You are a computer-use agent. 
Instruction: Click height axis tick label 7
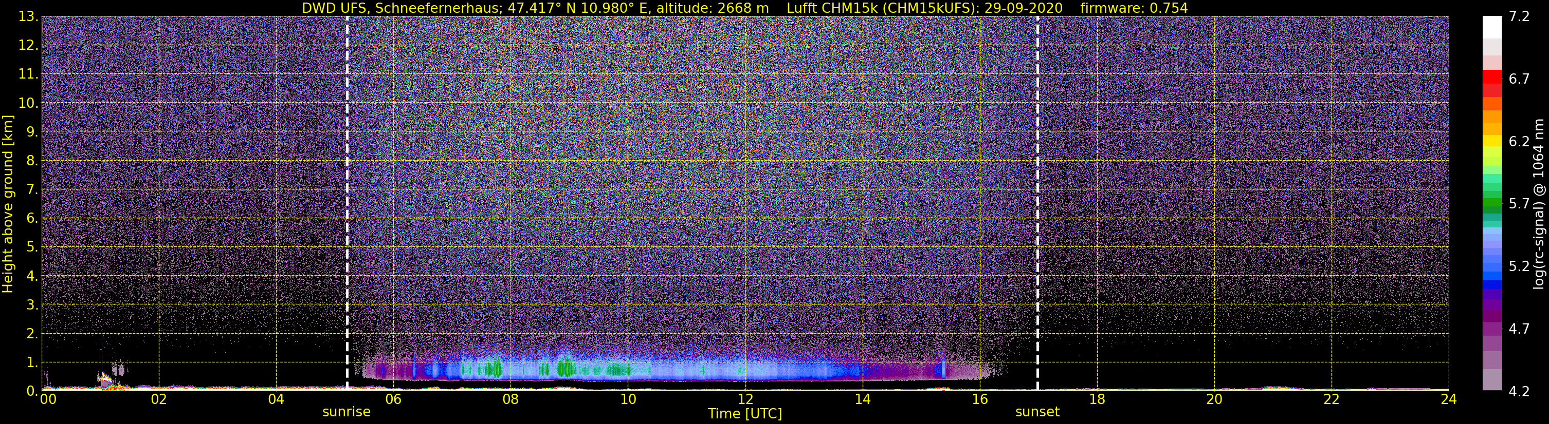[x=32, y=190]
